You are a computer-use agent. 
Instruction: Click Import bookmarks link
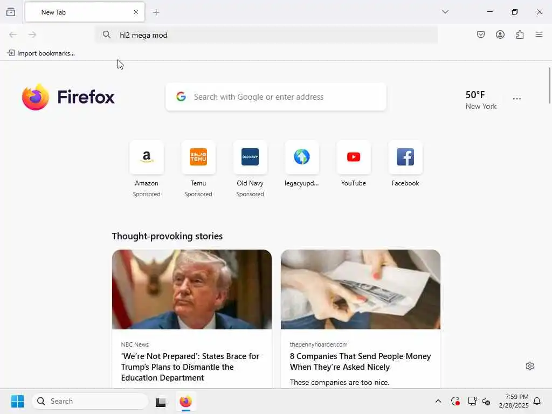[41, 53]
